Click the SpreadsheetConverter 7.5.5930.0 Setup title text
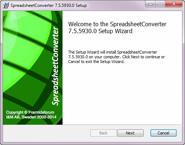Image resolution: width=185 pixels, height=145 pixels. coord(49,5)
